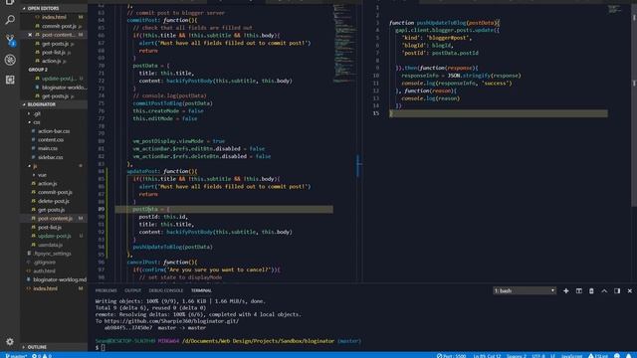Click left editor minimap
The image size is (637, 358).
coord(344,44)
